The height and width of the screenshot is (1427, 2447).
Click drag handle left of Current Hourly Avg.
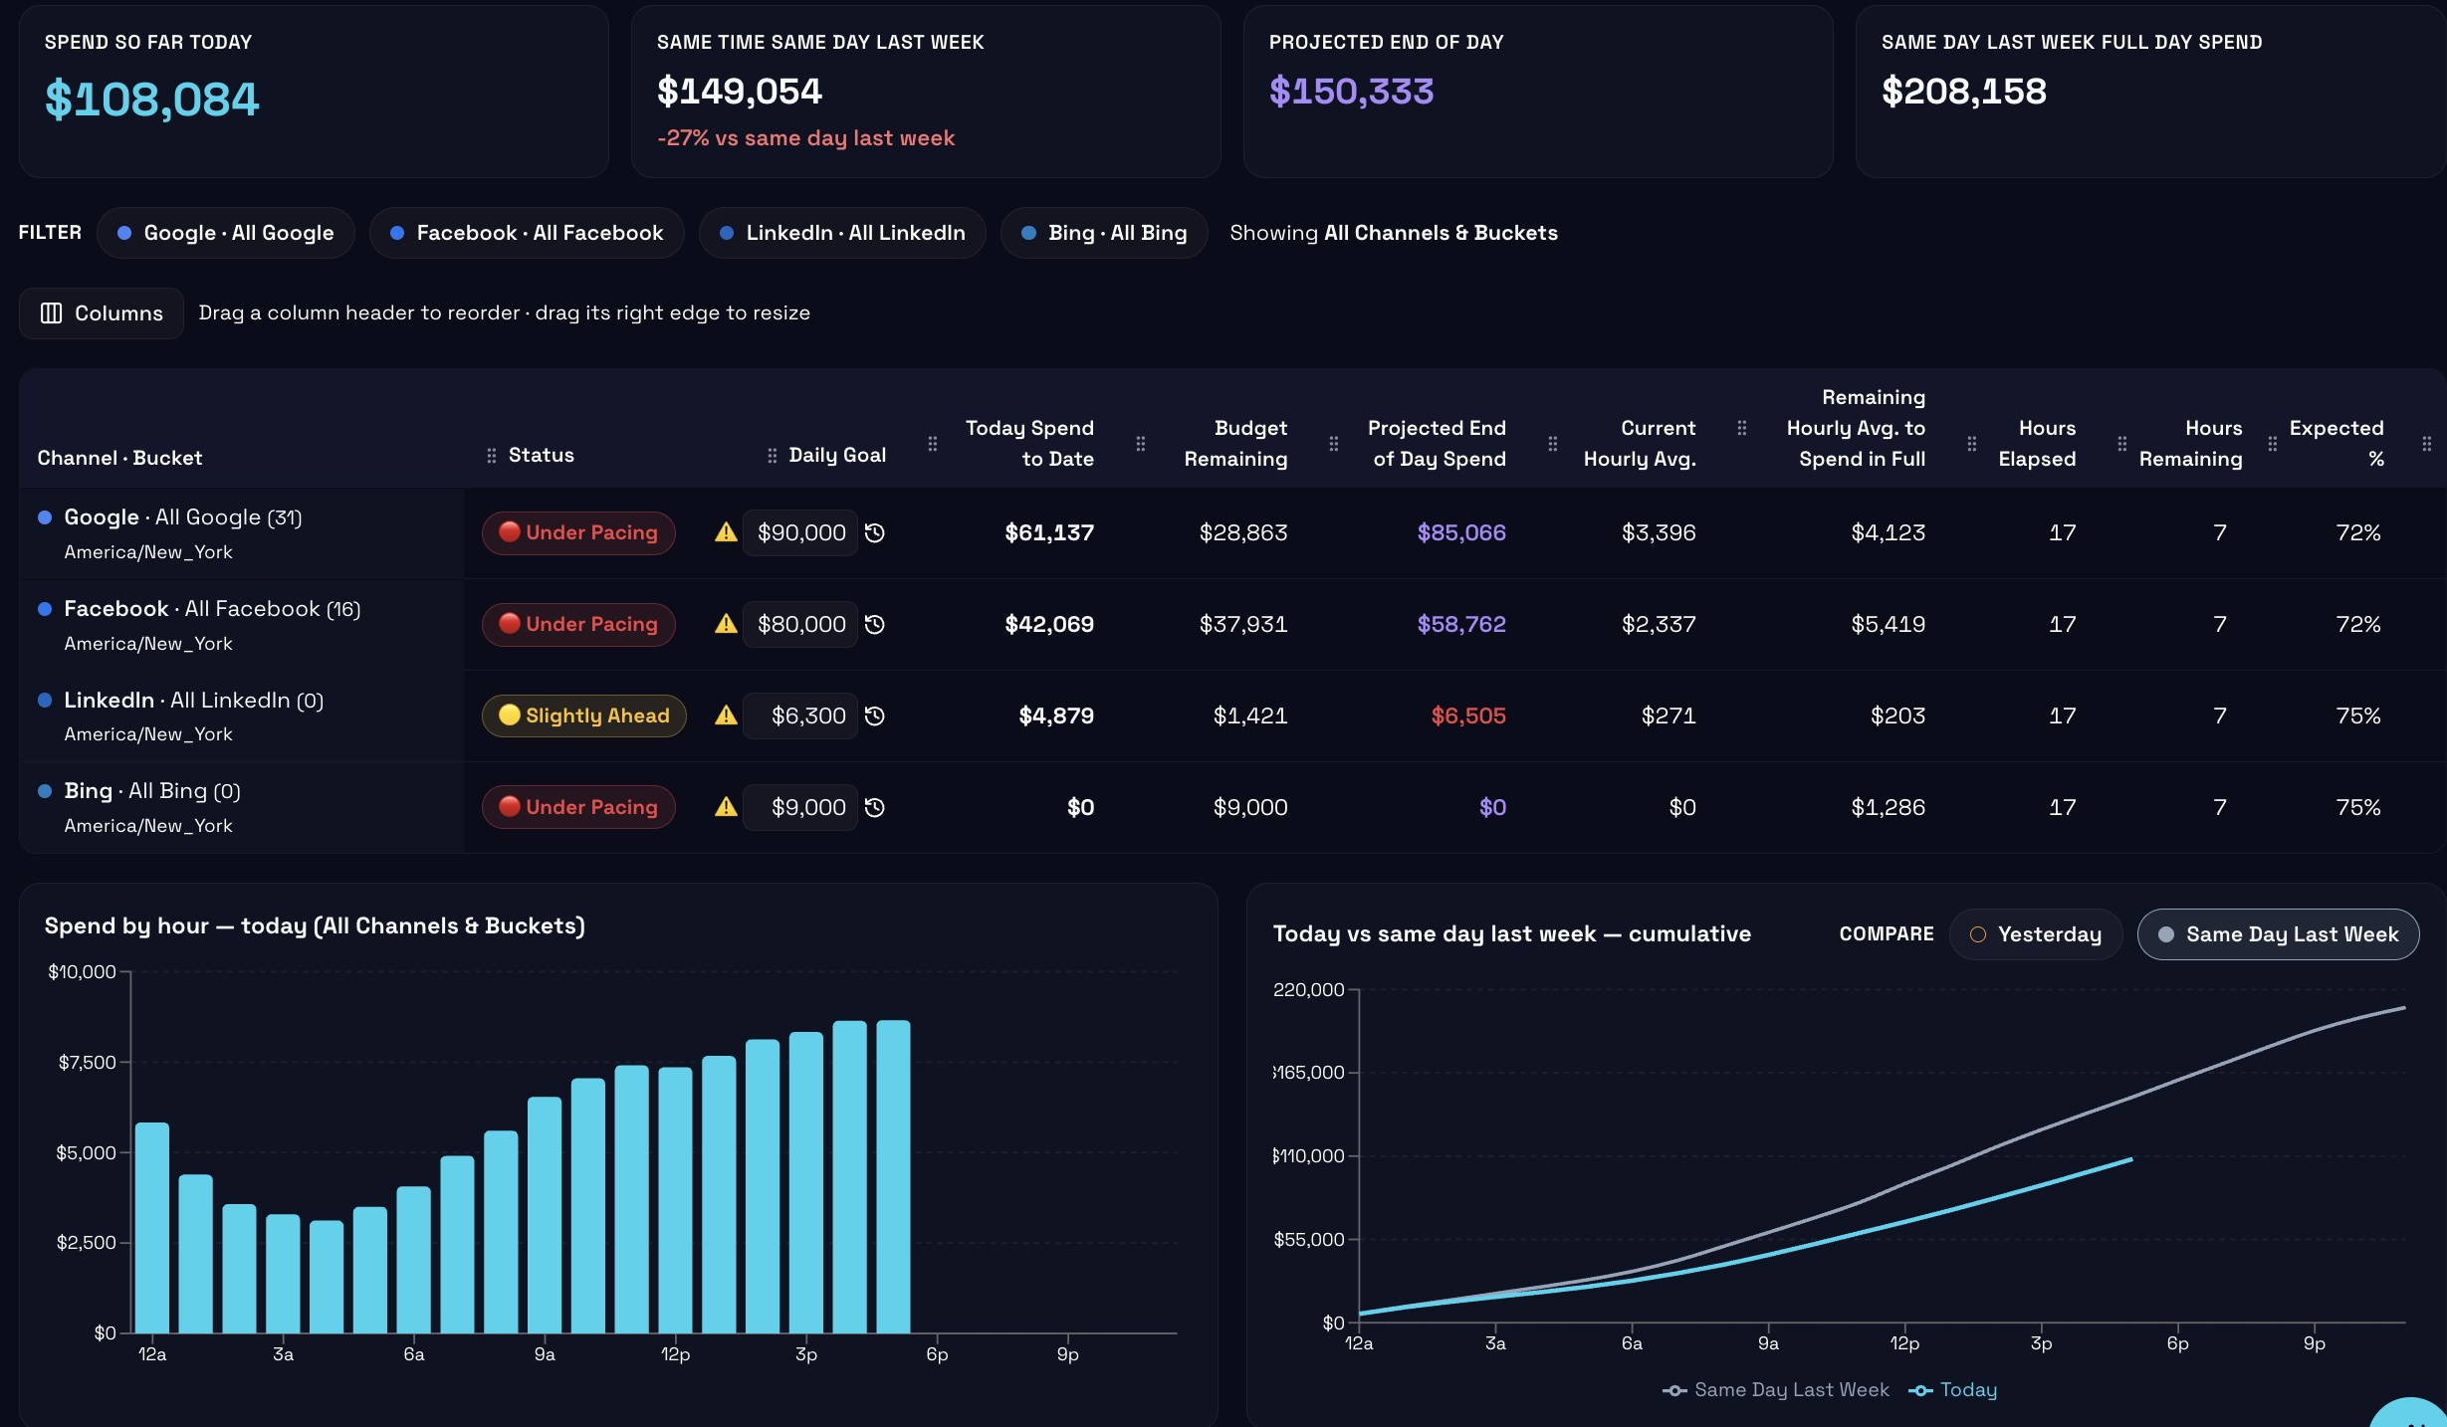pyautogui.click(x=1553, y=444)
